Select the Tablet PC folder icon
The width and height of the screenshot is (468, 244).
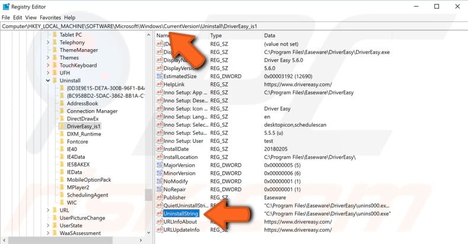[x=55, y=34]
